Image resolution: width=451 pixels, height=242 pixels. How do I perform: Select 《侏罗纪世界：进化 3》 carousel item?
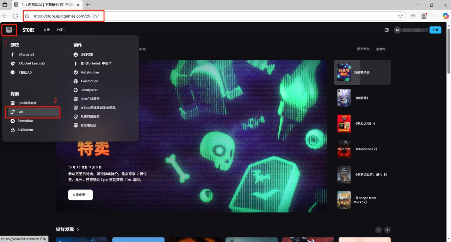[362, 174]
